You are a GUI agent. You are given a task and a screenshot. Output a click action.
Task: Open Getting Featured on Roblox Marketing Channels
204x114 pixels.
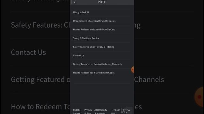click(x=97, y=64)
